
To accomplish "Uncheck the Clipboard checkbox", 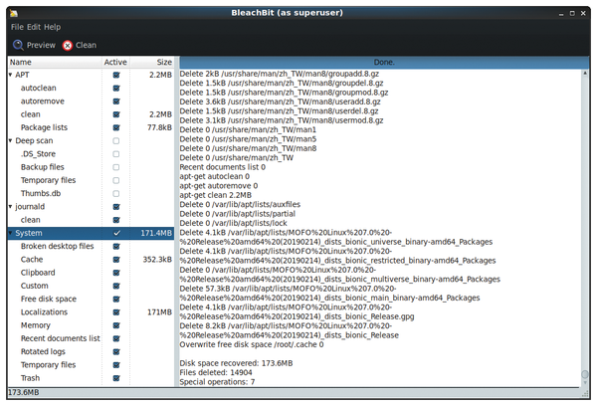I will 116,273.
